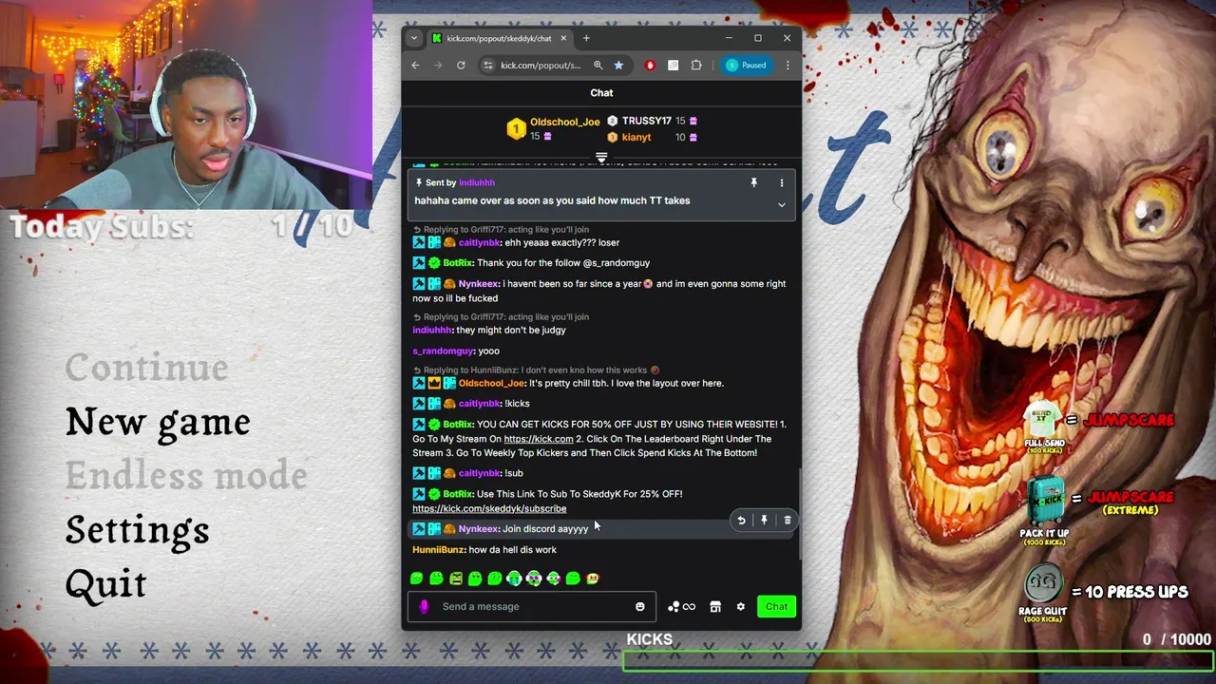
Task: Delete Nynkeex's Join discord message
Action: [788, 520]
